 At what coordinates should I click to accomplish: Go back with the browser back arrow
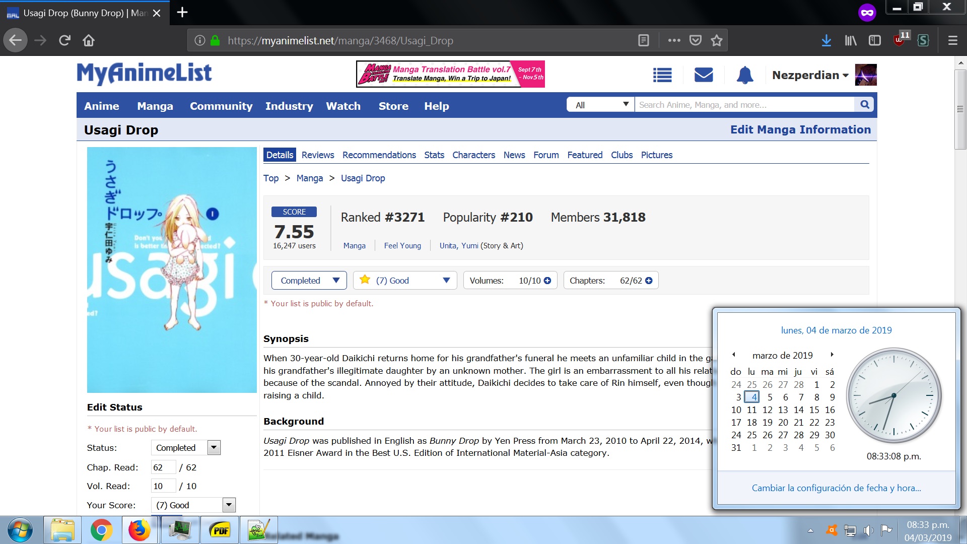[x=16, y=40]
